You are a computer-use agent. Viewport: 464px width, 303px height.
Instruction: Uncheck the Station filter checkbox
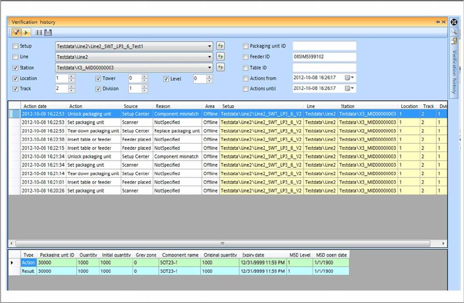pyautogui.click(x=16, y=68)
